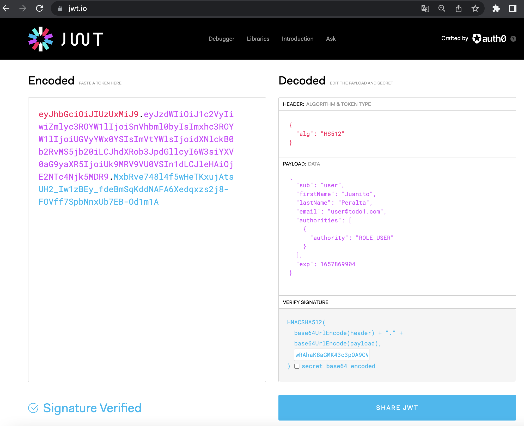This screenshot has height=426, width=524.
Task: Enable secret base64 encoded checkbox
Action: click(x=297, y=366)
